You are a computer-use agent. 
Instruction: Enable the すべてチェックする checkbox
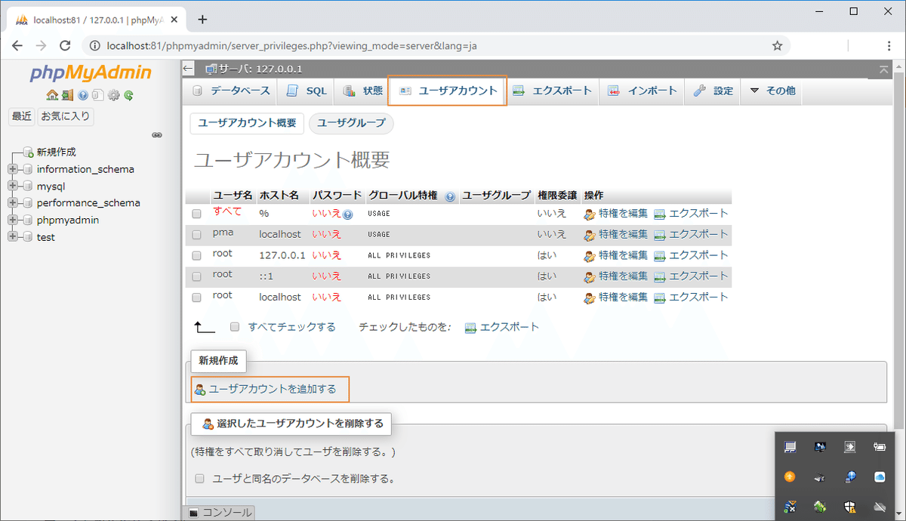[x=235, y=327]
